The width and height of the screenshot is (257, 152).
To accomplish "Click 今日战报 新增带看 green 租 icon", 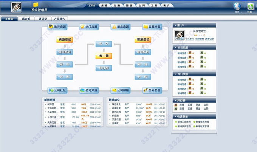I will pos(202,93).
